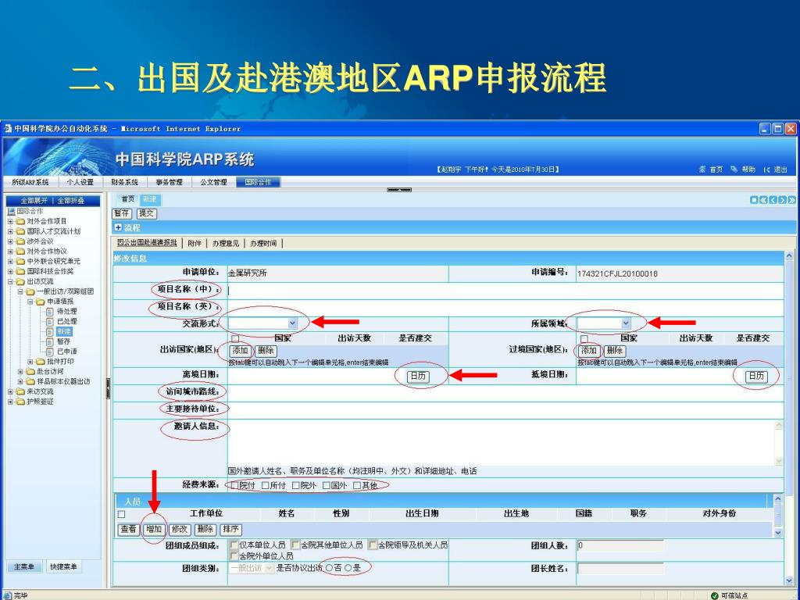This screenshot has height=600, width=800.
Task: Click the main form vertical scrollbar down arrow
Action: point(790,580)
